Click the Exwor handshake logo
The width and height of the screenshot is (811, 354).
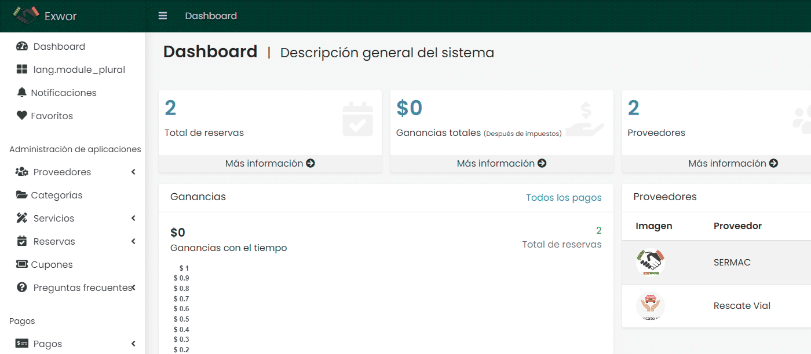(26, 16)
